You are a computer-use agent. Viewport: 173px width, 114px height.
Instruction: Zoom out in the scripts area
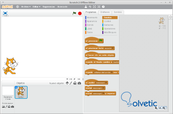pos(156,108)
